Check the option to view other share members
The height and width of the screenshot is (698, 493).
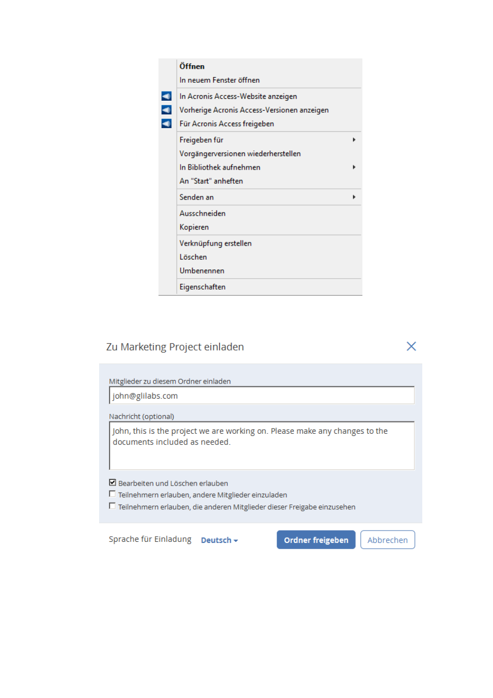(x=112, y=506)
